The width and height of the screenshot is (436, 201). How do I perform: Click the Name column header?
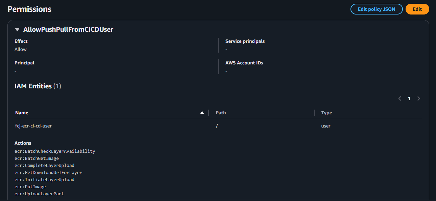tap(22, 113)
